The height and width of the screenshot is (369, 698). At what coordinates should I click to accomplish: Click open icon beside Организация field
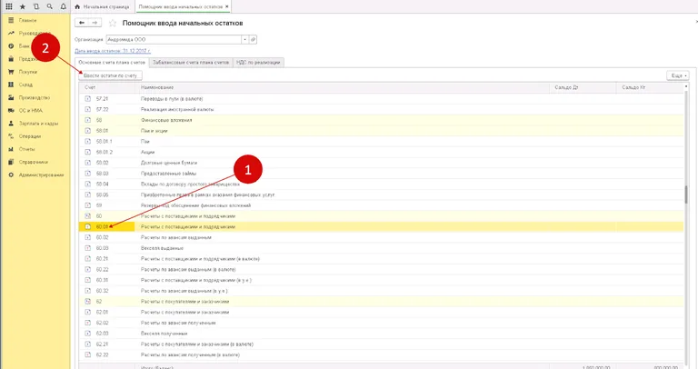coord(254,39)
